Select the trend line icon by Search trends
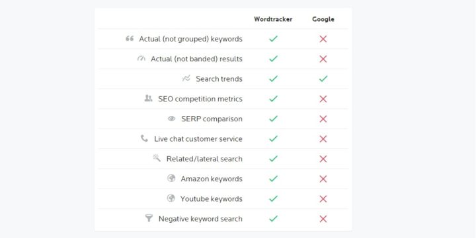This screenshot has width=476, height=238. tap(186, 78)
